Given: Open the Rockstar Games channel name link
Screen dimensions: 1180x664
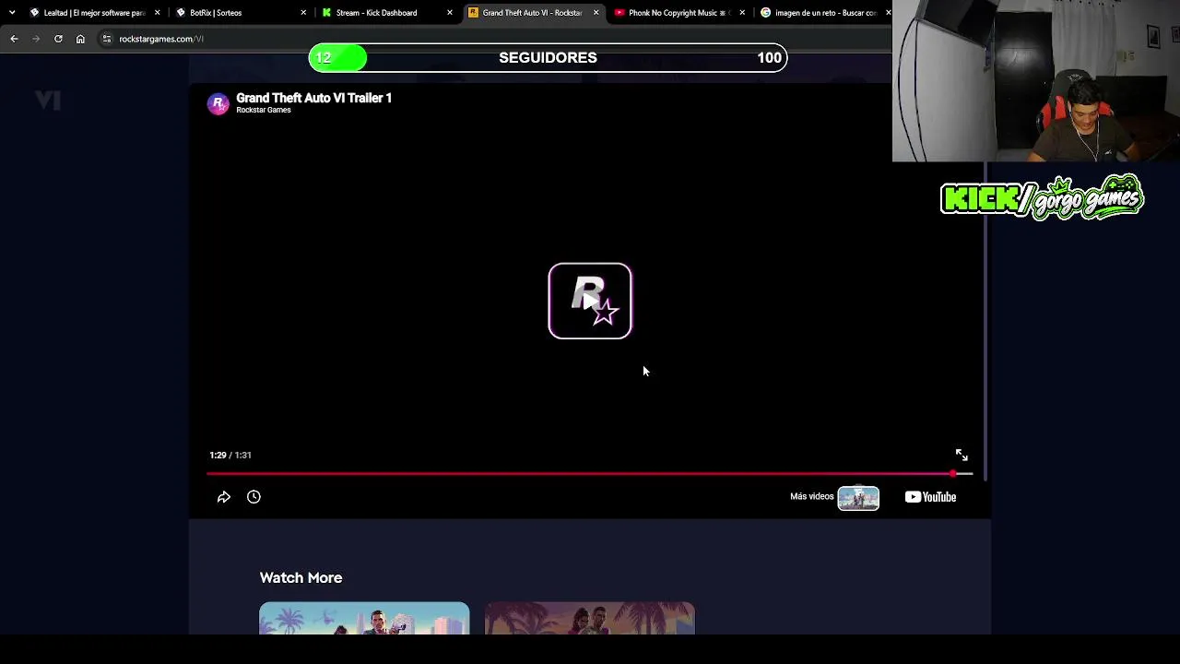Looking at the screenshot, I should pos(264,110).
